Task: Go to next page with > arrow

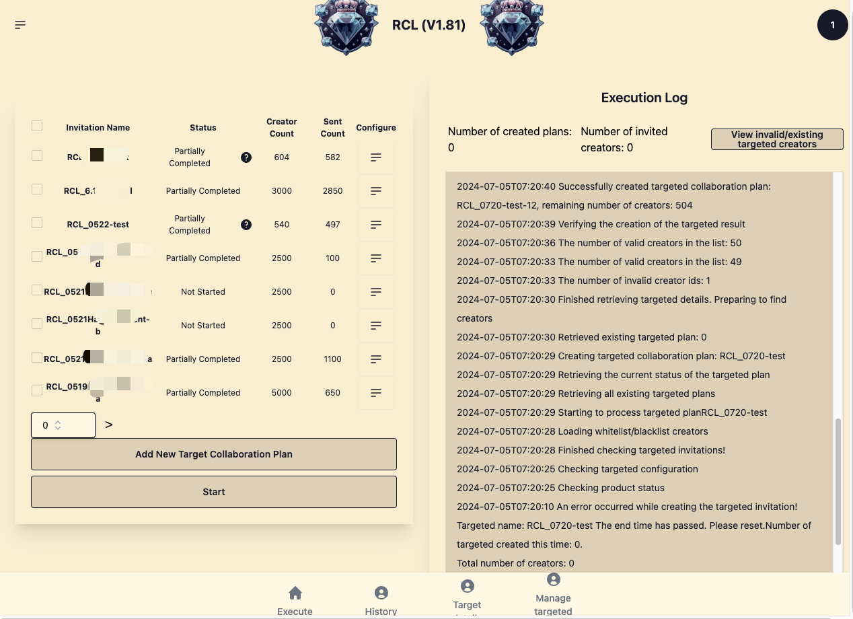Action: coord(109,425)
